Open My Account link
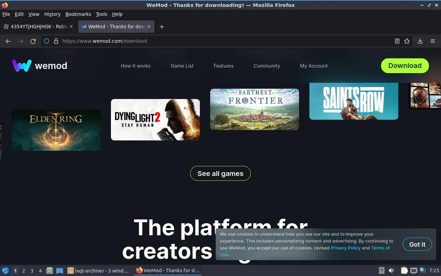 [x=314, y=66]
